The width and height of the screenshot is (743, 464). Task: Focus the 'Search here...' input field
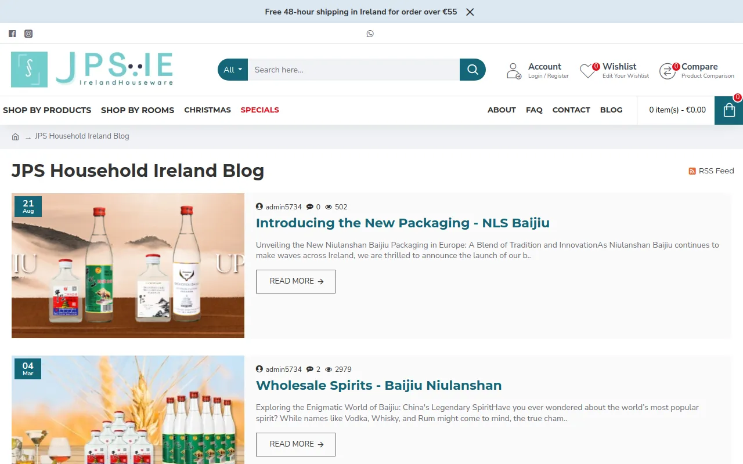click(x=354, y=70)
